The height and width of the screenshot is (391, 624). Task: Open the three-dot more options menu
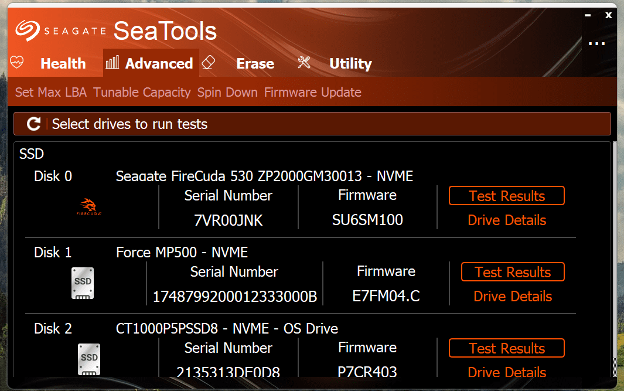tap(596, 43)
